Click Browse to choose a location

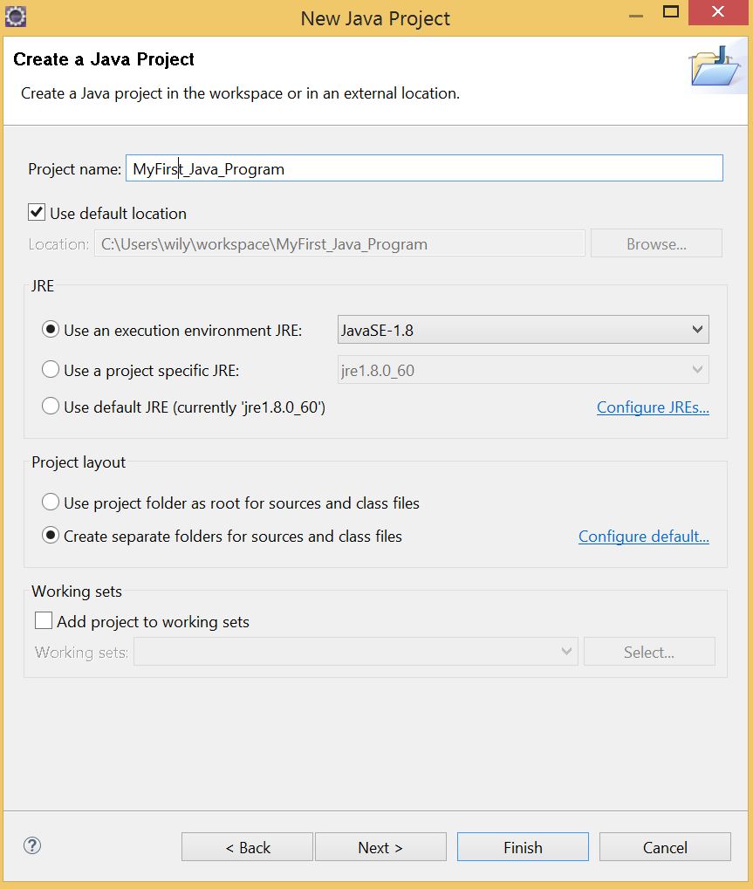pos(655,243)
